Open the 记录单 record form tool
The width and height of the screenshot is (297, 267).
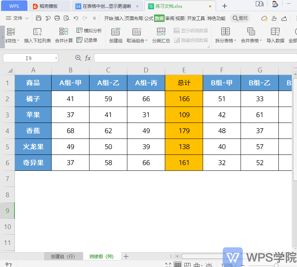coord(85,40)
